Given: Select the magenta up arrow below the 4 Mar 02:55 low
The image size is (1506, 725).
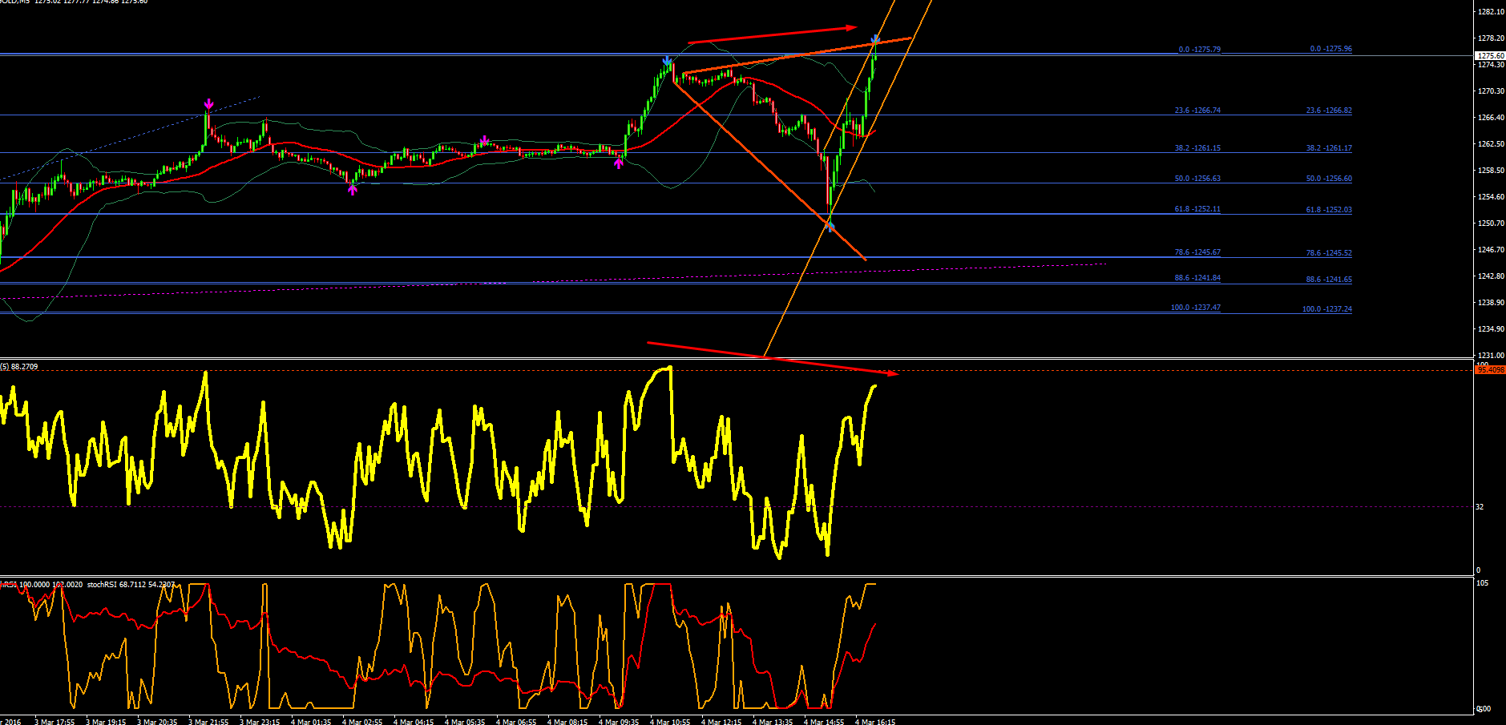Looking at the screenshot, I should click(353, 190).
